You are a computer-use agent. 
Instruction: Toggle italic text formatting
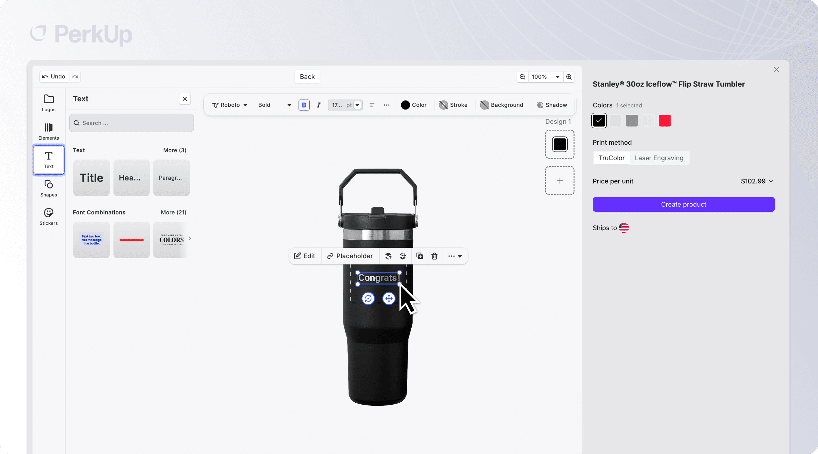click(x=318, y=105)
